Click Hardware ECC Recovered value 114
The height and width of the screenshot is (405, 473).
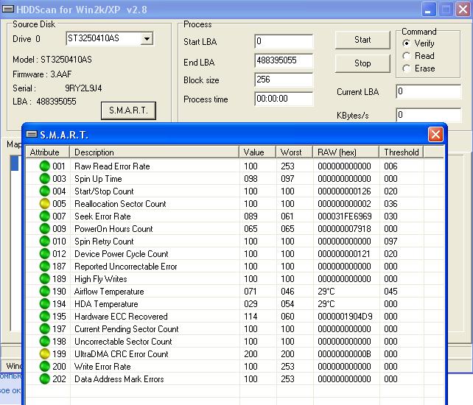point(250,317)
